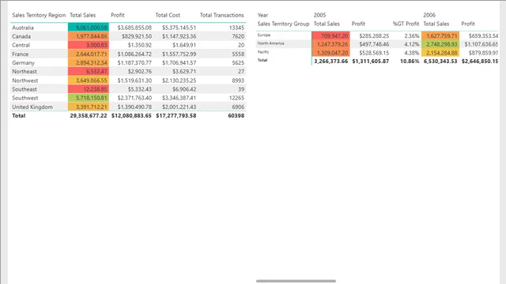Select the France row label
506x284 pixels.
[21, 54]
